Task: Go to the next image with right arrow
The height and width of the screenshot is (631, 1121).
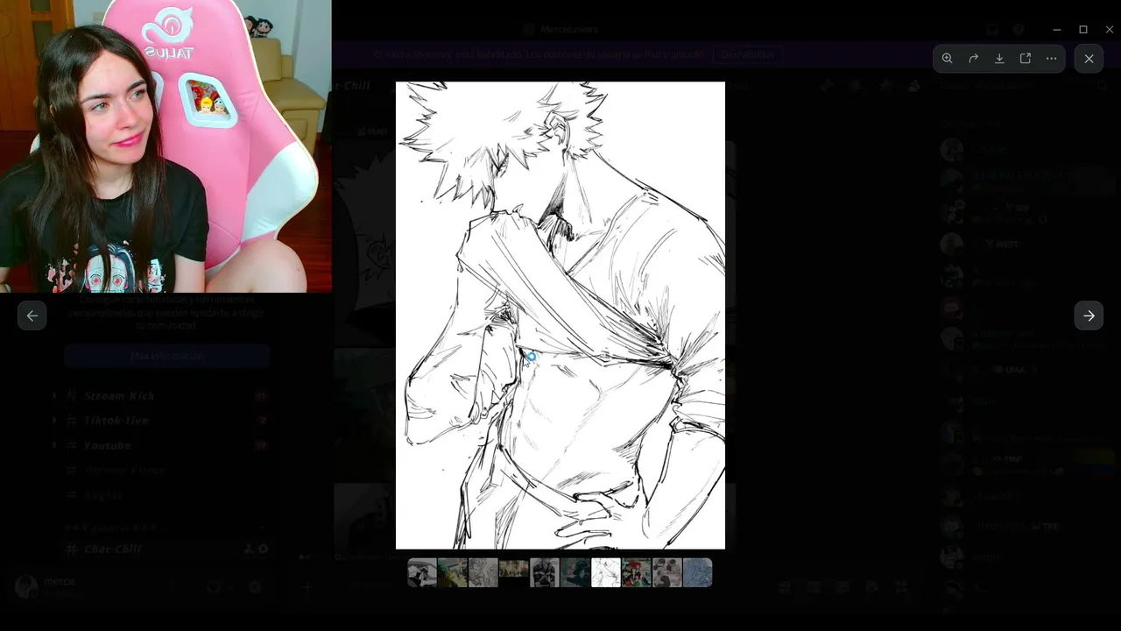Action: (x=1089, y=315)
